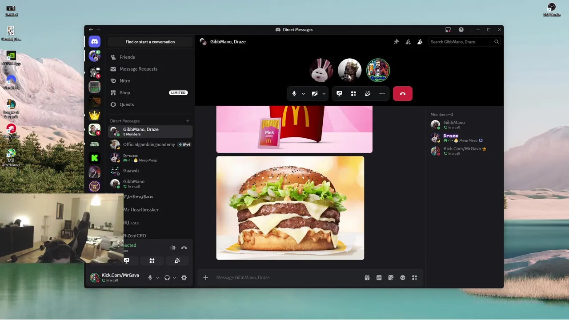Viewport: 569px width, 320px height.
Task: Open apps launcher in message bar
Action: point(414,278)
